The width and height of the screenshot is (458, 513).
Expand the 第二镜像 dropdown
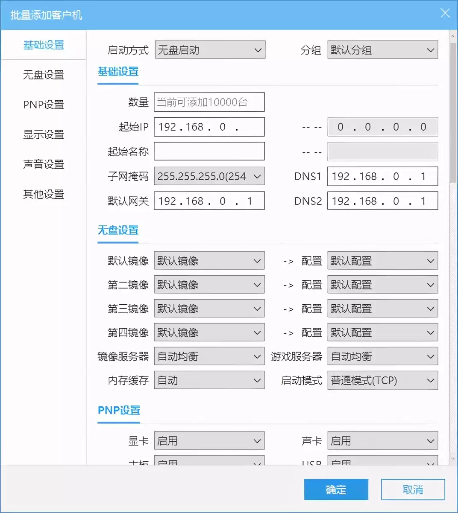pyautogui.click(x=209, y=284)
